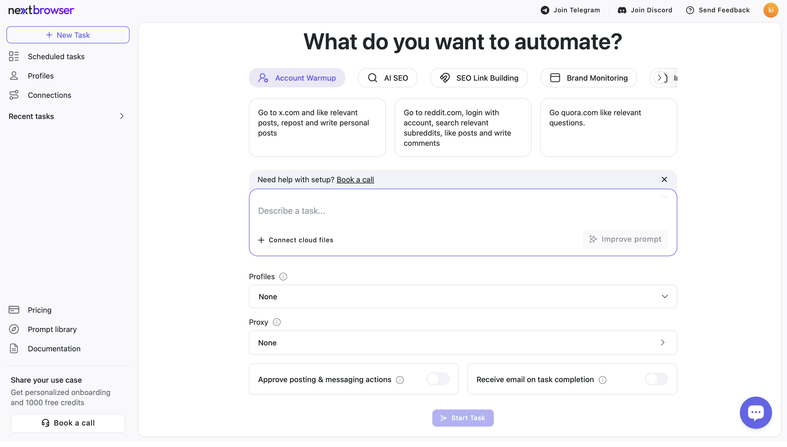Toggle Approve posting & messaging actions switch
The image size is (787, 447).
(x=438, y=379)
